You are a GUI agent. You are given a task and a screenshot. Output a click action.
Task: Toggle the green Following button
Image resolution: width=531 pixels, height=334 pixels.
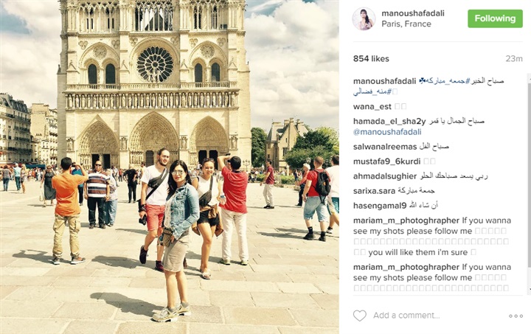click(x=495, y=18)
